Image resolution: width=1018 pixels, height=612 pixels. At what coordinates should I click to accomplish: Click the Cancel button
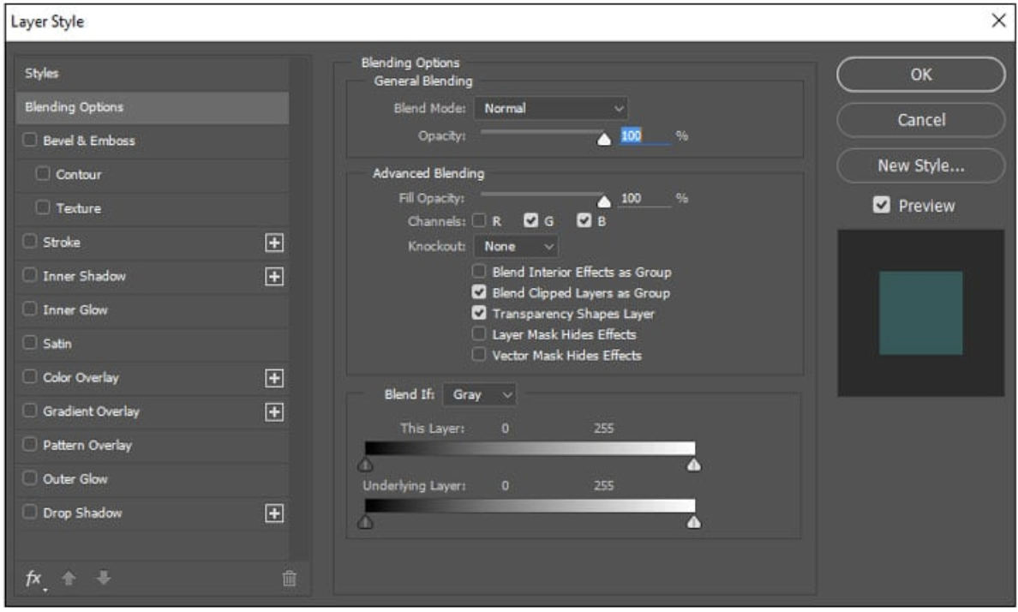[920, 120]
